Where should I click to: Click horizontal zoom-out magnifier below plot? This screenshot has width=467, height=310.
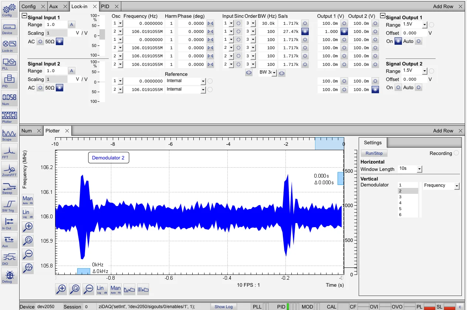[88, 289]
